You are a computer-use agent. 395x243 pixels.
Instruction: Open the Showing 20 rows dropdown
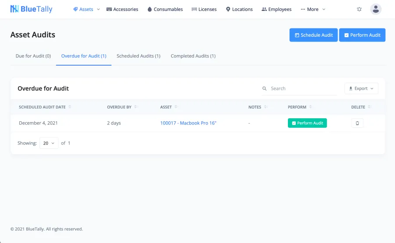pos(49,143)
